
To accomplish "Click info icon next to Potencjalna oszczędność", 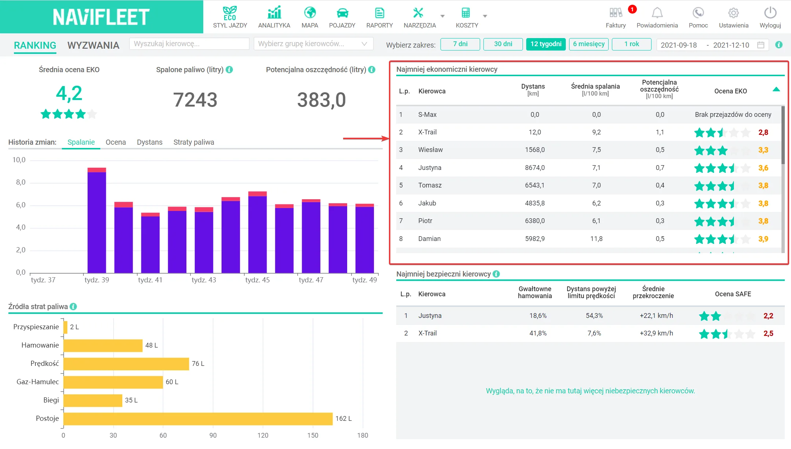I will pos(372,70).
